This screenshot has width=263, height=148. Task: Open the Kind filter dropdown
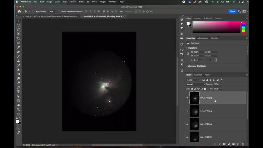[193, 80]
